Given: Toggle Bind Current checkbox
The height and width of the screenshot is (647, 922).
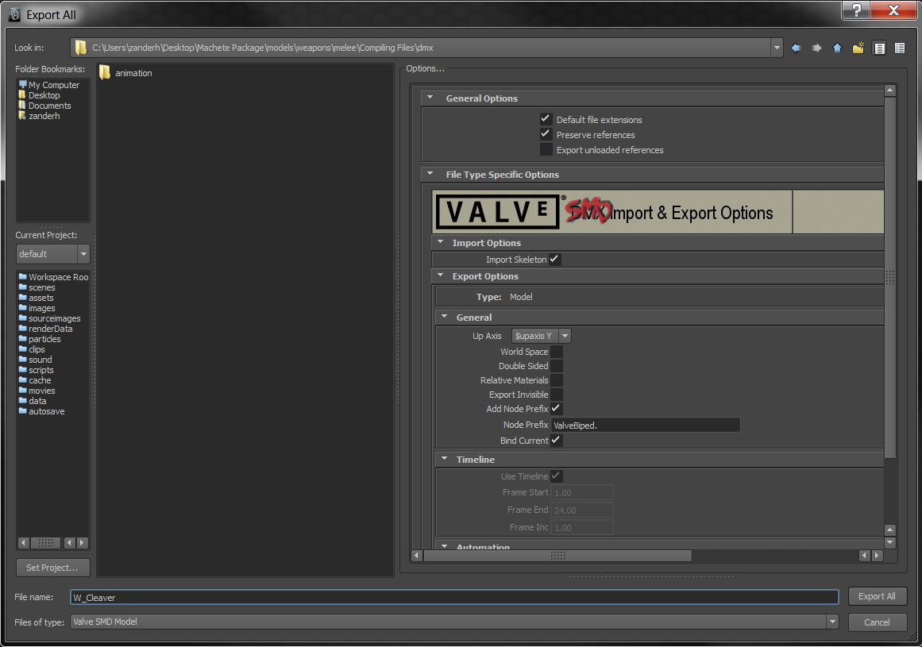Looking at the screenshot, I should tap(556, 440).
